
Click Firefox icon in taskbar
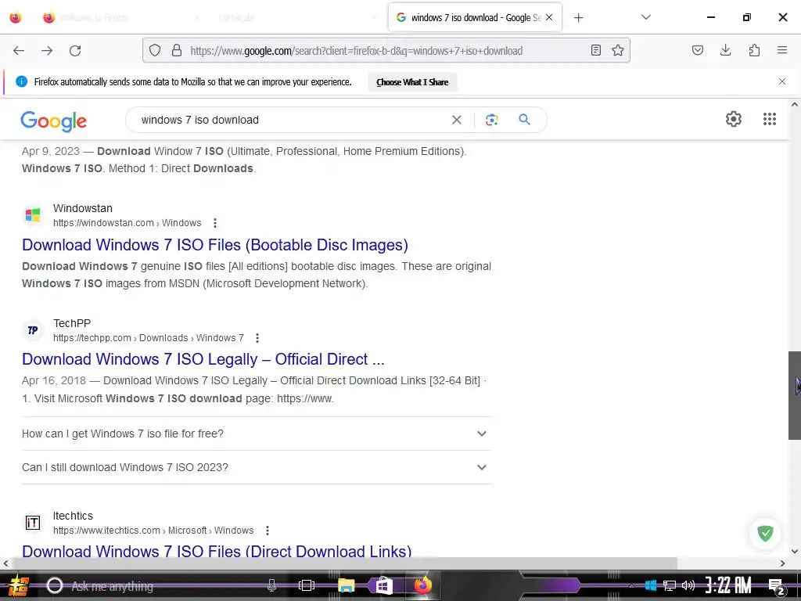point(422,585)
